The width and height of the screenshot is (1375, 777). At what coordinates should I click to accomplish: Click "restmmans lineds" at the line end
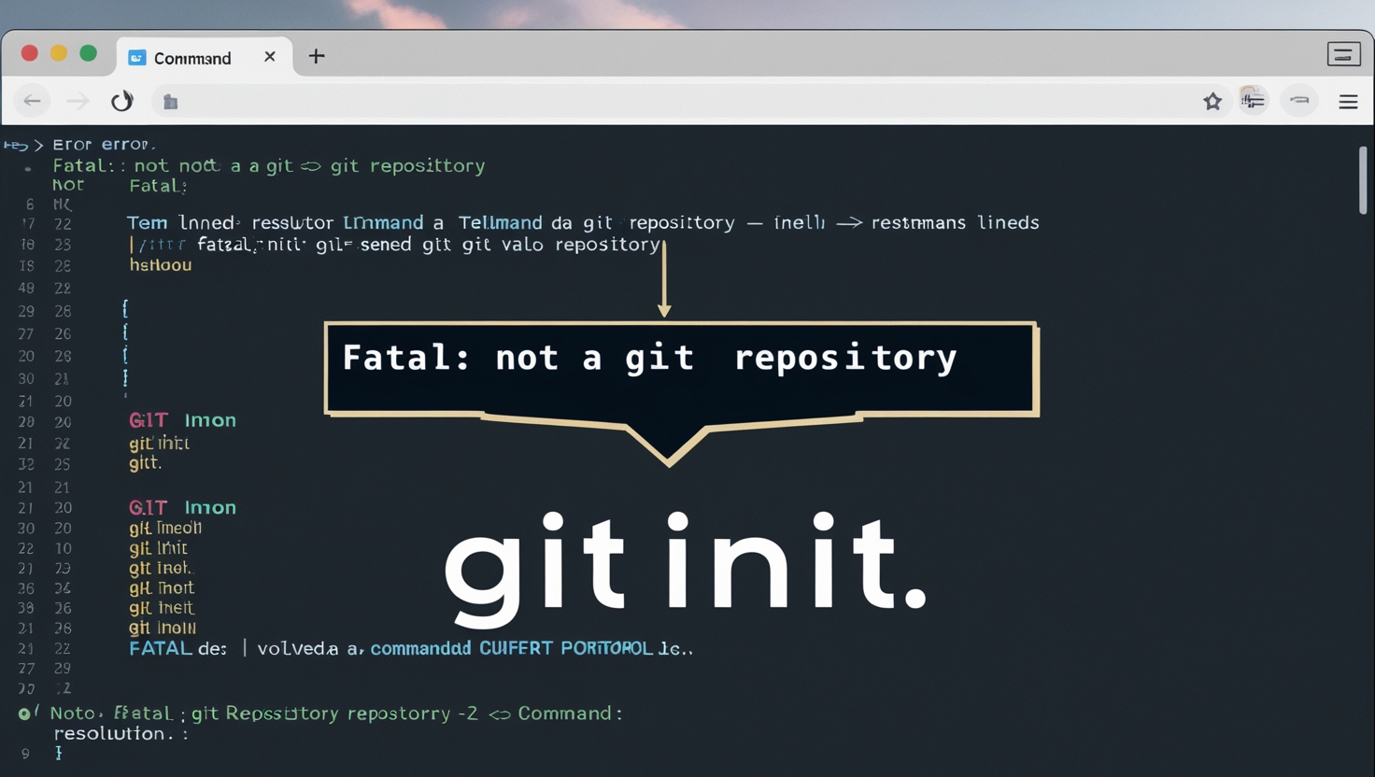(955, 222)
